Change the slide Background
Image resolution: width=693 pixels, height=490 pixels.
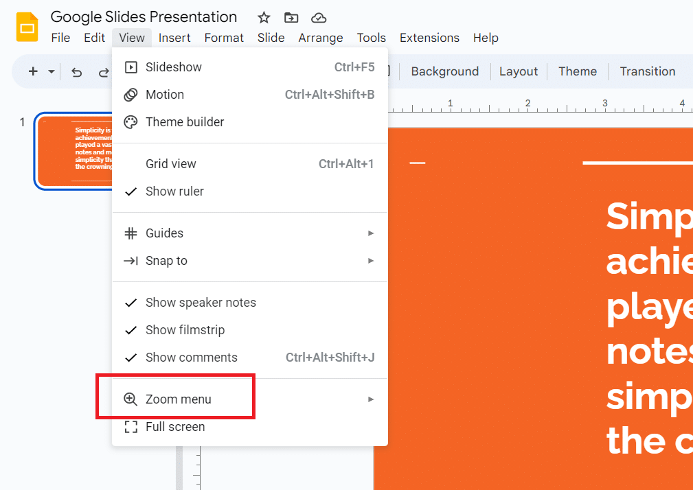444,71
